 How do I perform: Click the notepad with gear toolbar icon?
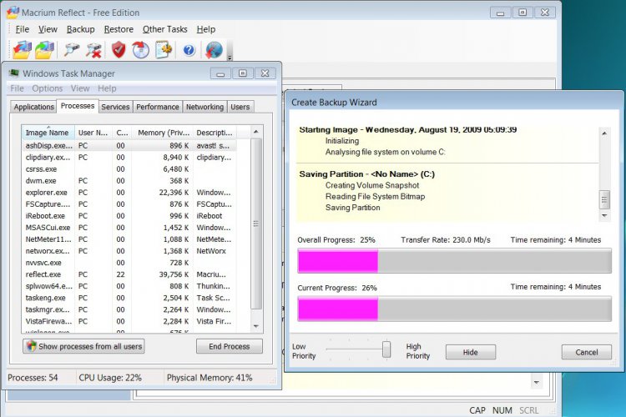coord(164,50)
